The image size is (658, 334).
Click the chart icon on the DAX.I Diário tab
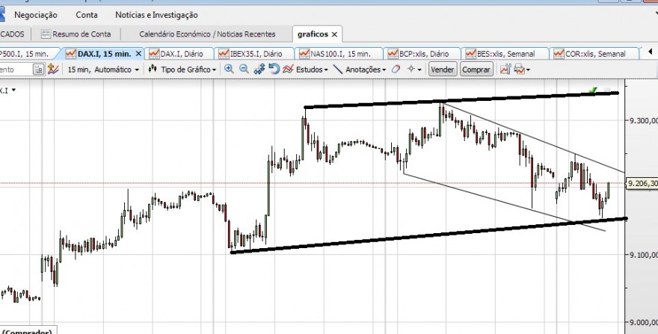click(155, 54)
